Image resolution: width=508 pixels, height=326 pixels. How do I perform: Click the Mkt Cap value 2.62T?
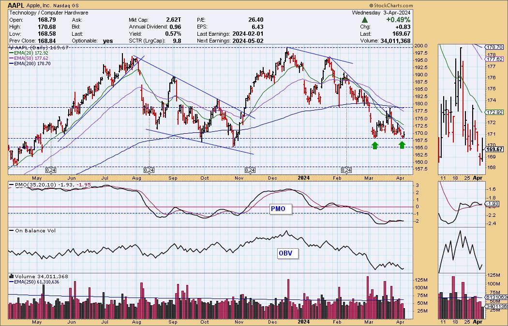173,20
